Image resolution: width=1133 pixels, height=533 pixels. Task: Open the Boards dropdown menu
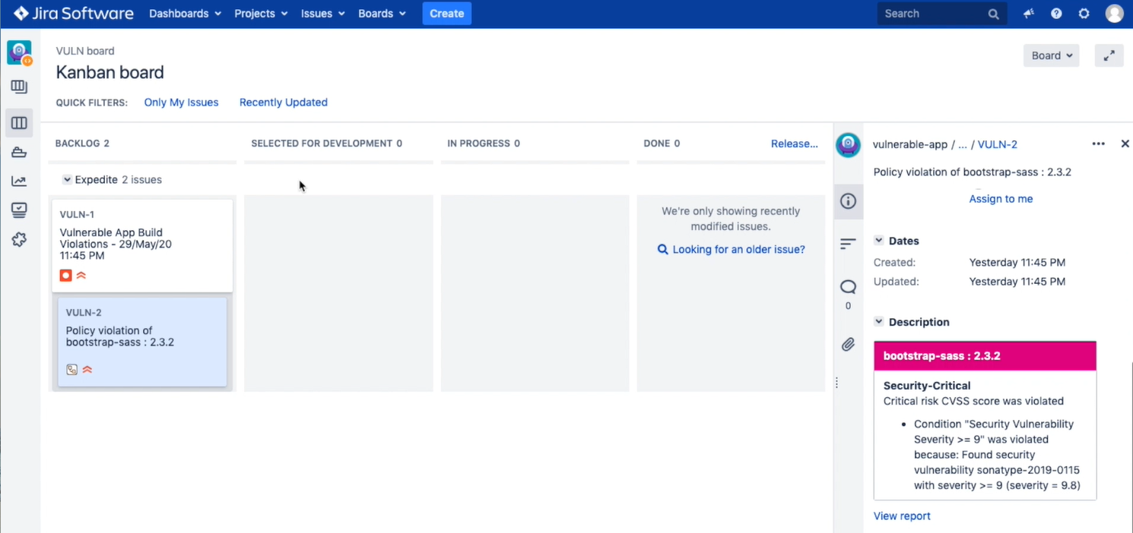click(382, 14)
